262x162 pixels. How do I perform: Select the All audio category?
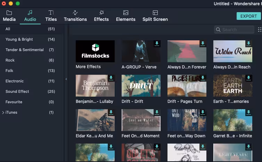[32, 29]
